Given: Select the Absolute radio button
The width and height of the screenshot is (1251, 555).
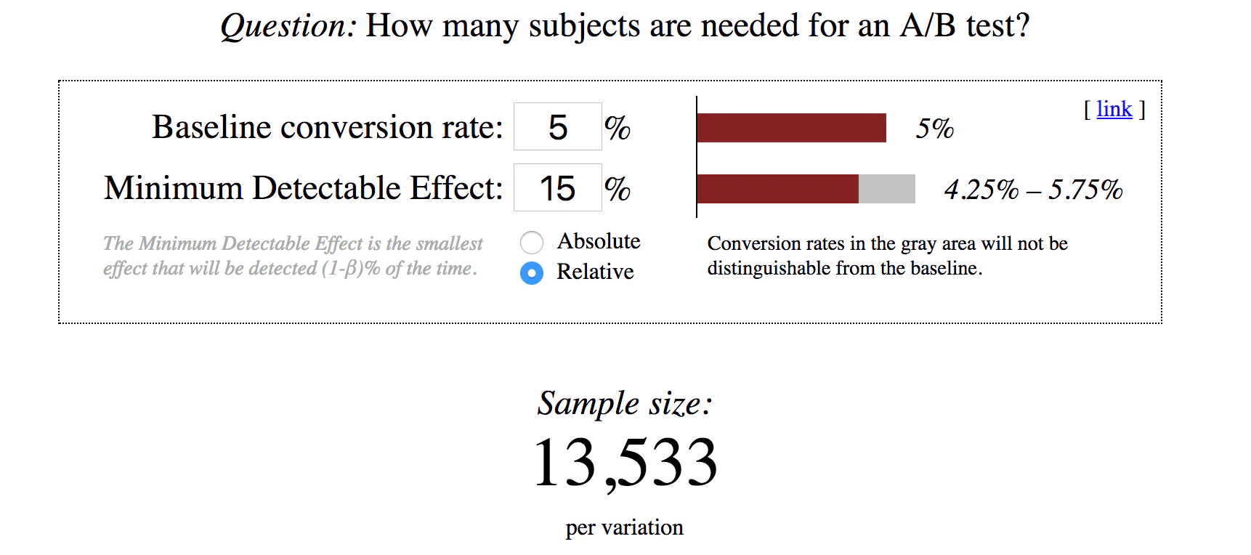Looking at the screenshot, I should [x=532, y=242].
